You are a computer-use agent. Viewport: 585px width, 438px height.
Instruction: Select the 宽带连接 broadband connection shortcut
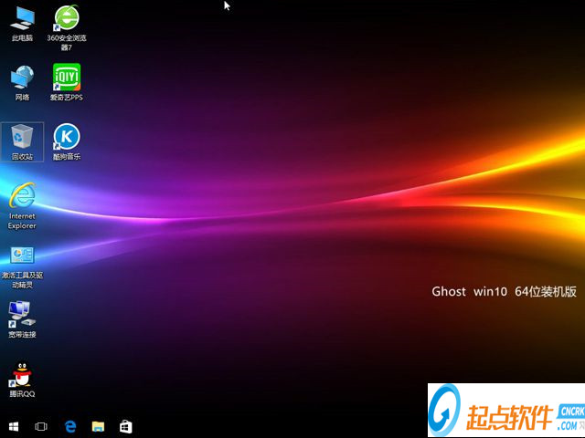(22, 315)
